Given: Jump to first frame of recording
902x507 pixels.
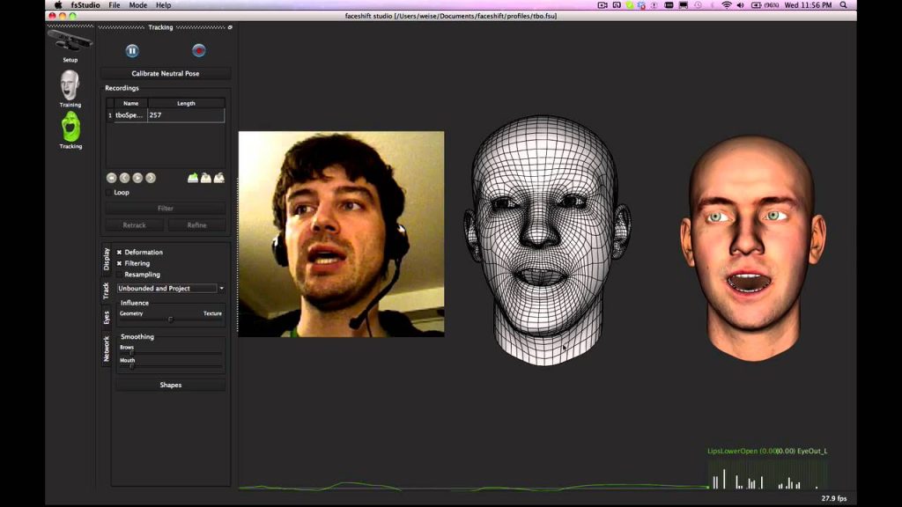Looking at the screenshot, I should [111, 178].
